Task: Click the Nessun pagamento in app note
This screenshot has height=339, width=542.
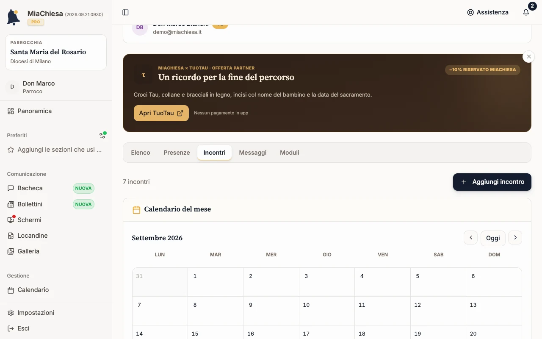Action: [x=221, y=113]
